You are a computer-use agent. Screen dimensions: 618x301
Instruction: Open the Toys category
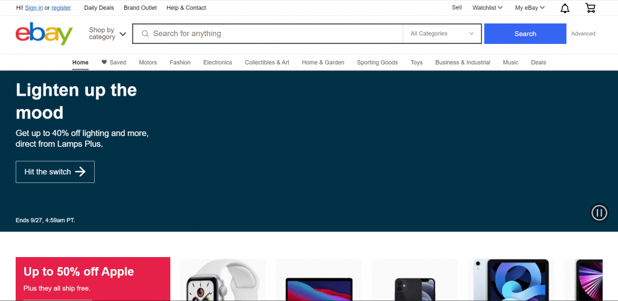tap(416, 62)
